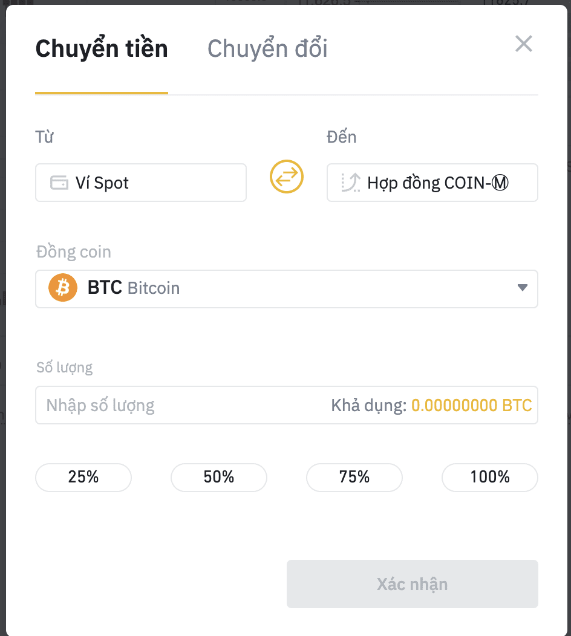Click the Số lượng label
The image size is (571, 636).
(65, 368)
